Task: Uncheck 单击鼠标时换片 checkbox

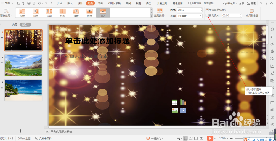Action: coord(207,10)
